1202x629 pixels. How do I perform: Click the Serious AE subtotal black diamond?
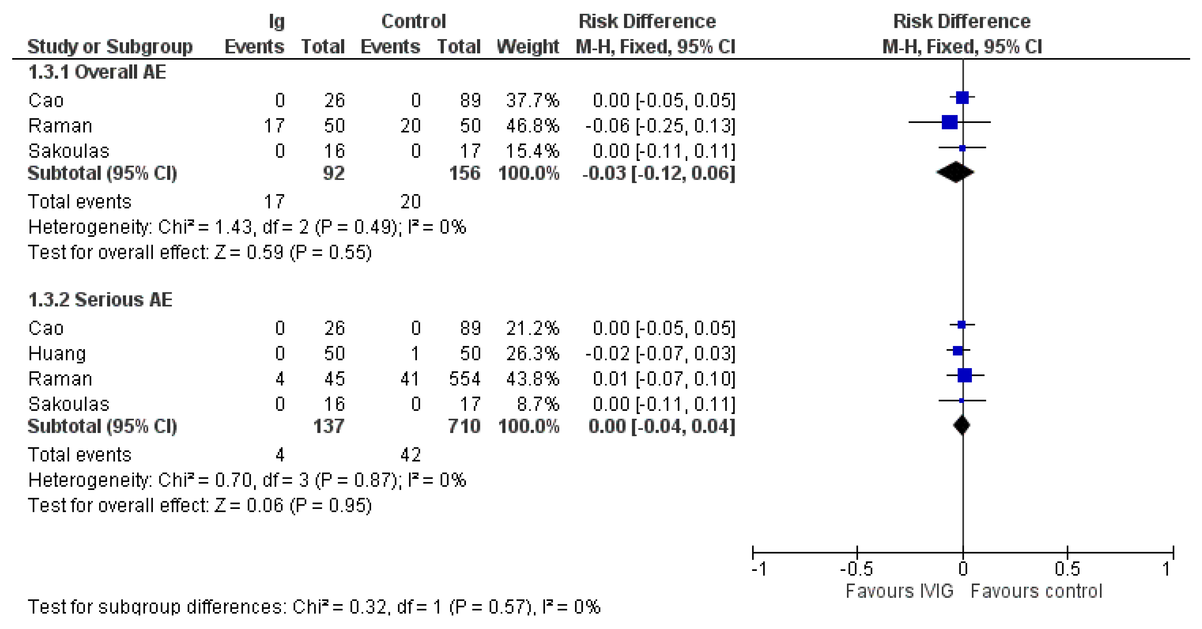coord(962,425)
